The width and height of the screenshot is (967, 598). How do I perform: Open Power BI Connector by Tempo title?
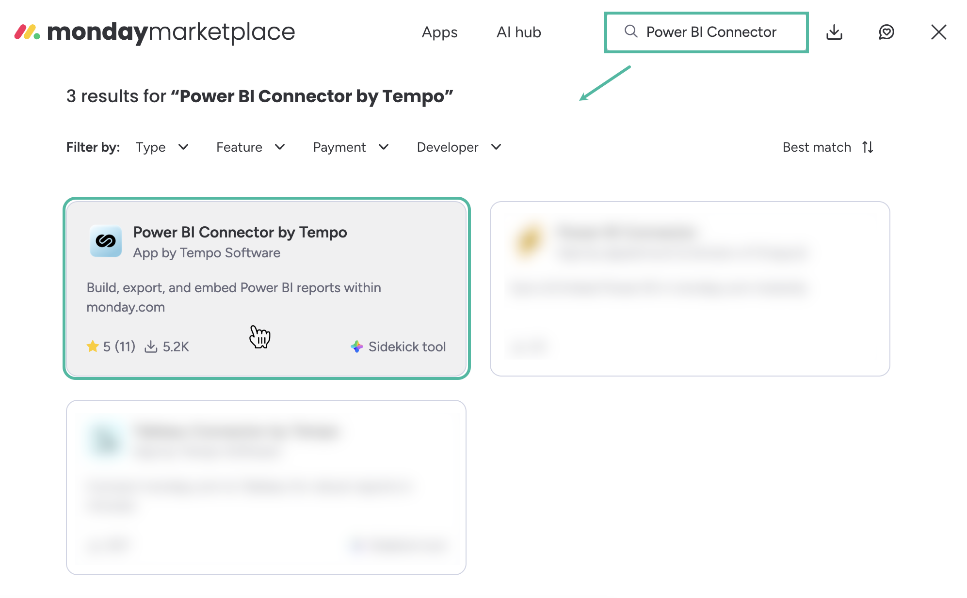(x=240, y=232)
